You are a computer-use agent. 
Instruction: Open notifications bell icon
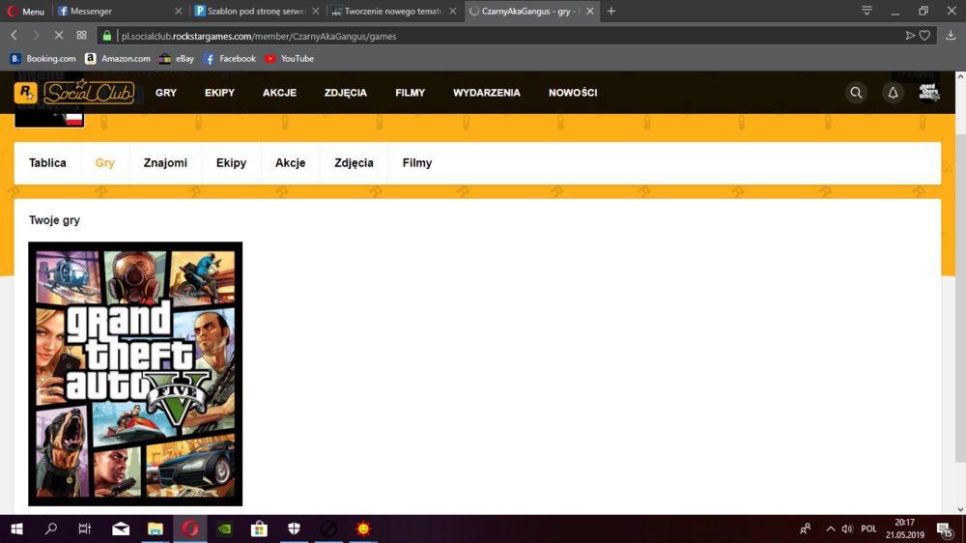click(x=893, y=93)
